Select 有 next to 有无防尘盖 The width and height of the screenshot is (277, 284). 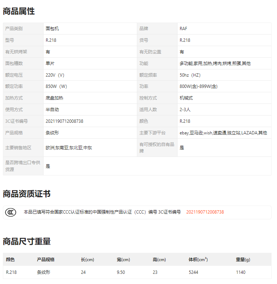pos(182,52)
